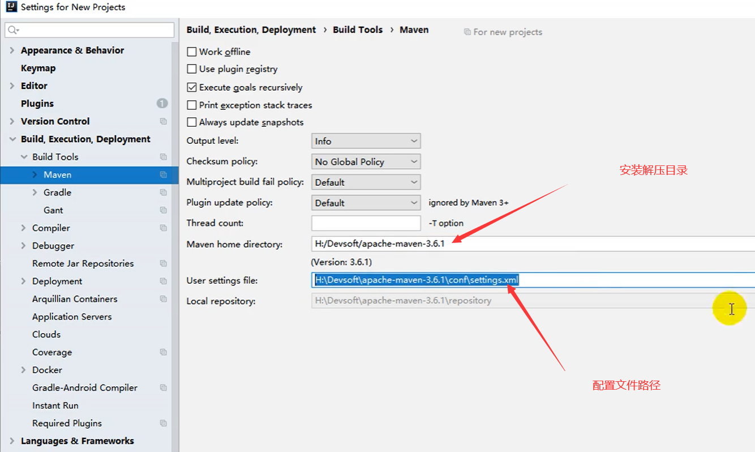
Task: Expand the Appearance & Behavior section
Action: 12,50
